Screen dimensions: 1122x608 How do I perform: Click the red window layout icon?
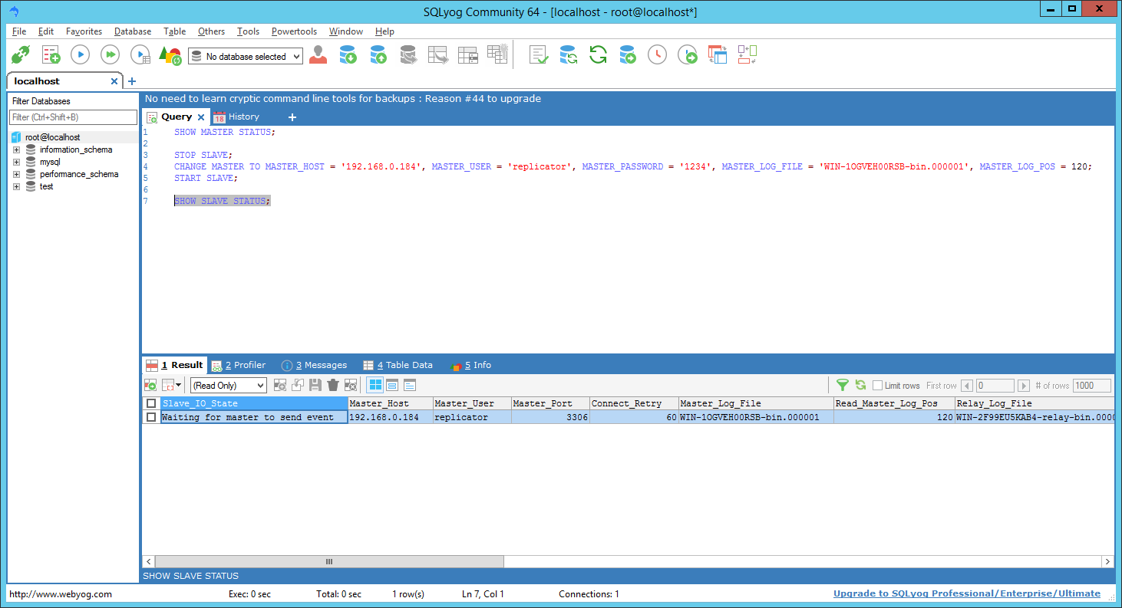[718, 55]
